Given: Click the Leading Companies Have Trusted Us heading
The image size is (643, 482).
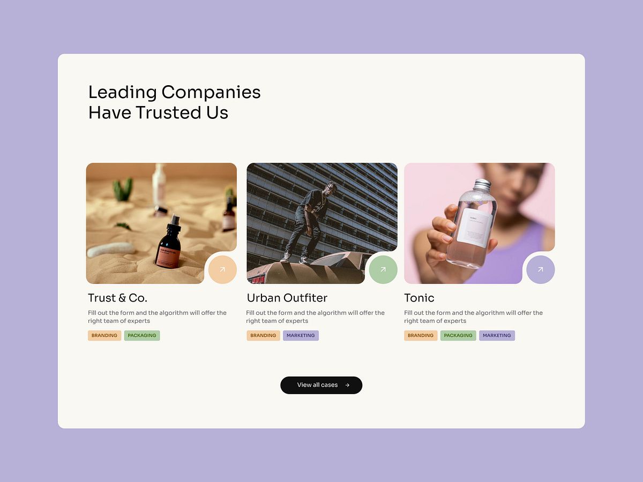Looking at the screenshot, I should [x=174, y=102].
